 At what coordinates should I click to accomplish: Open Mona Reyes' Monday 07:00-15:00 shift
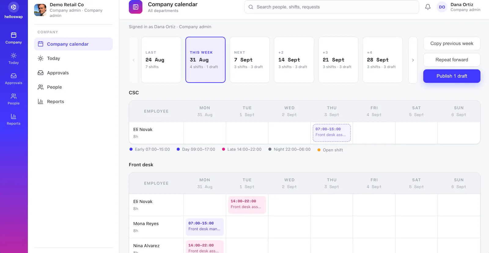point(205,227)
